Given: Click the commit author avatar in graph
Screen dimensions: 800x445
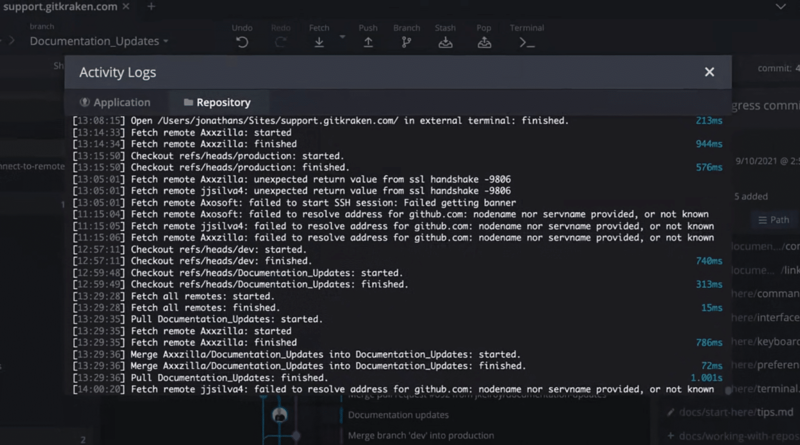Looking at the screenshot, I should click(280, 415).
